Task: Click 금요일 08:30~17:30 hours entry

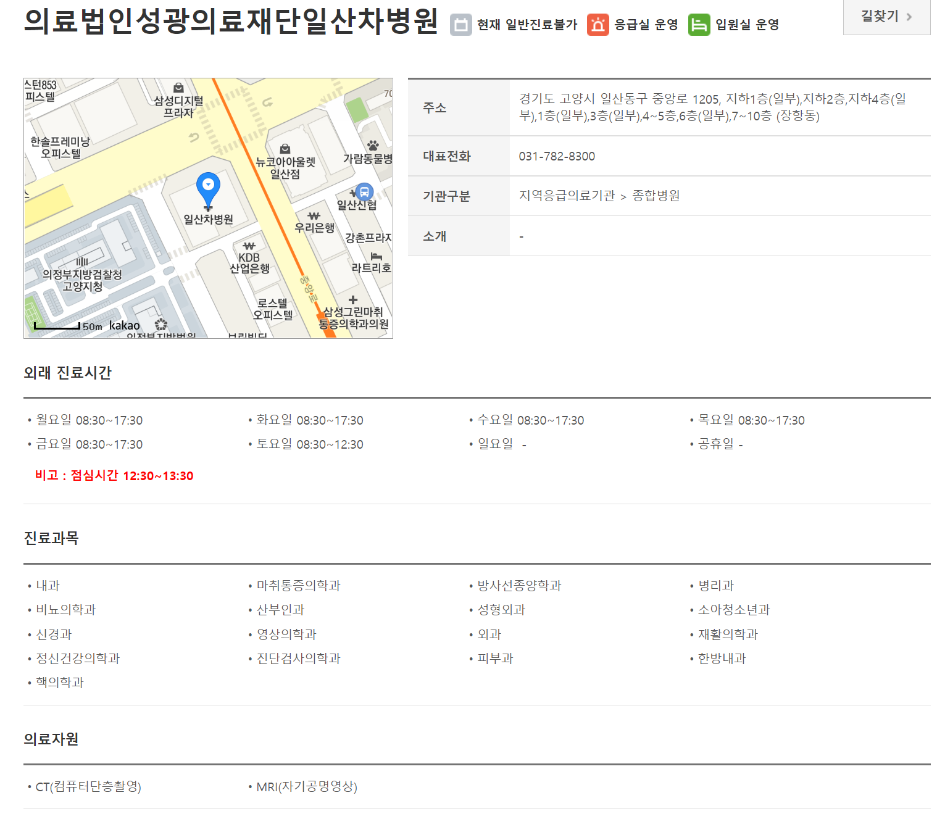Action: [89, 444]
